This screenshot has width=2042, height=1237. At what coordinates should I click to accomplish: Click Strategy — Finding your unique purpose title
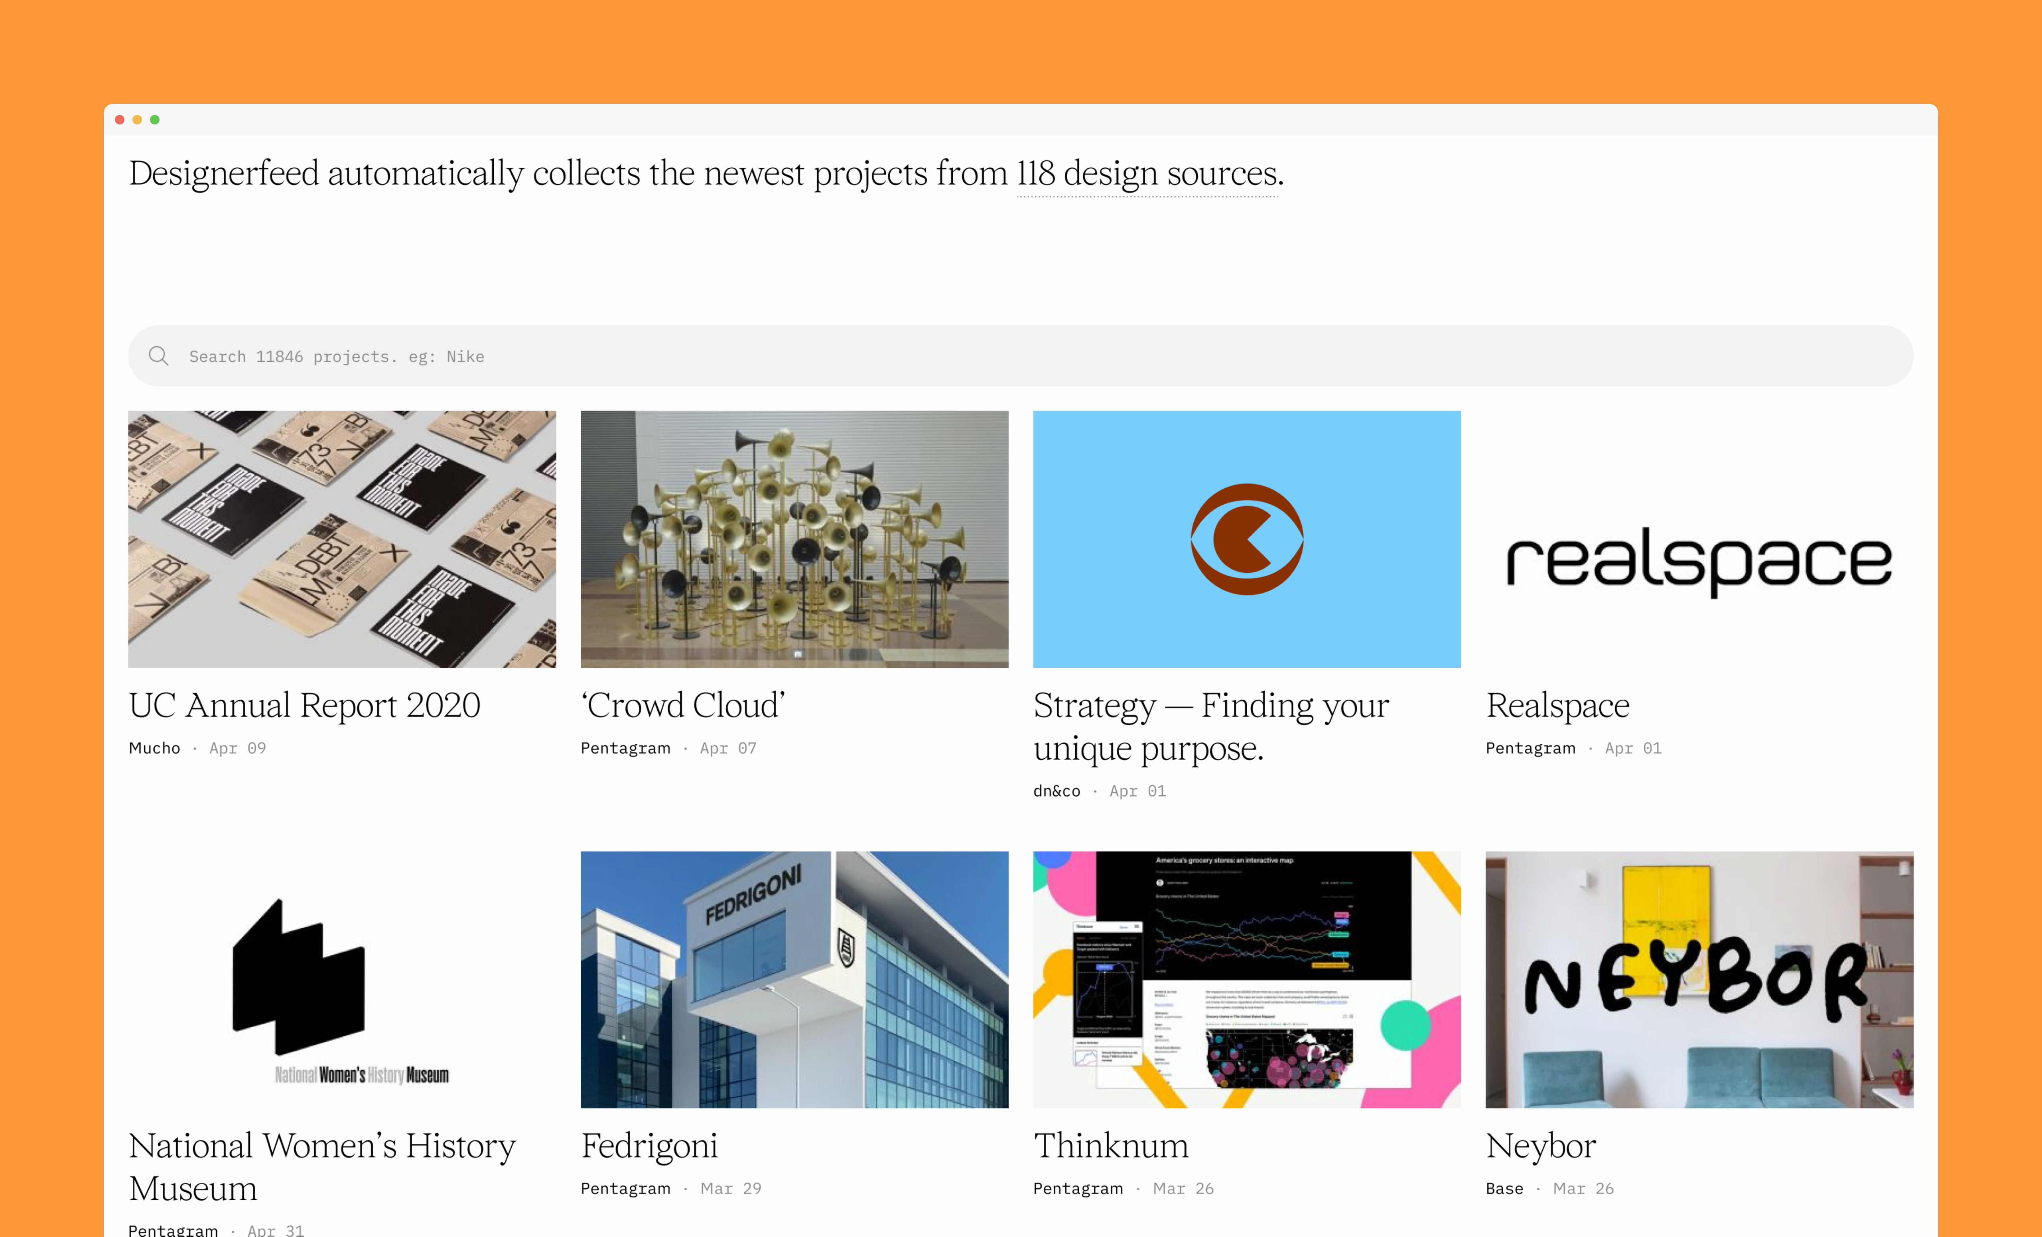point(1211,727)
